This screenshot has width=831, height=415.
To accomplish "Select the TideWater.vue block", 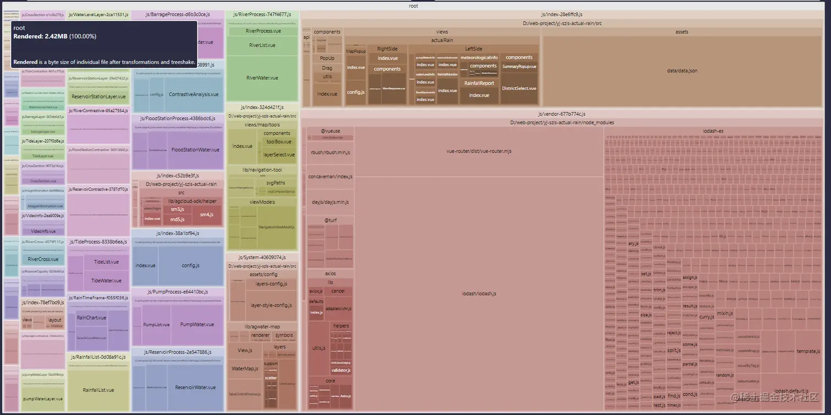I will (106, 281).
